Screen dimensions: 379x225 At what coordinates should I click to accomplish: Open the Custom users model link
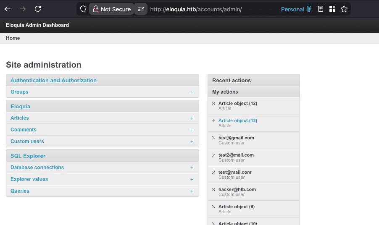[x=27, y=141]
